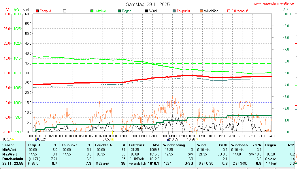Click the dark green Regen legend swatch
The height and width of the screenshot is (169, 298).
(119, 11)
